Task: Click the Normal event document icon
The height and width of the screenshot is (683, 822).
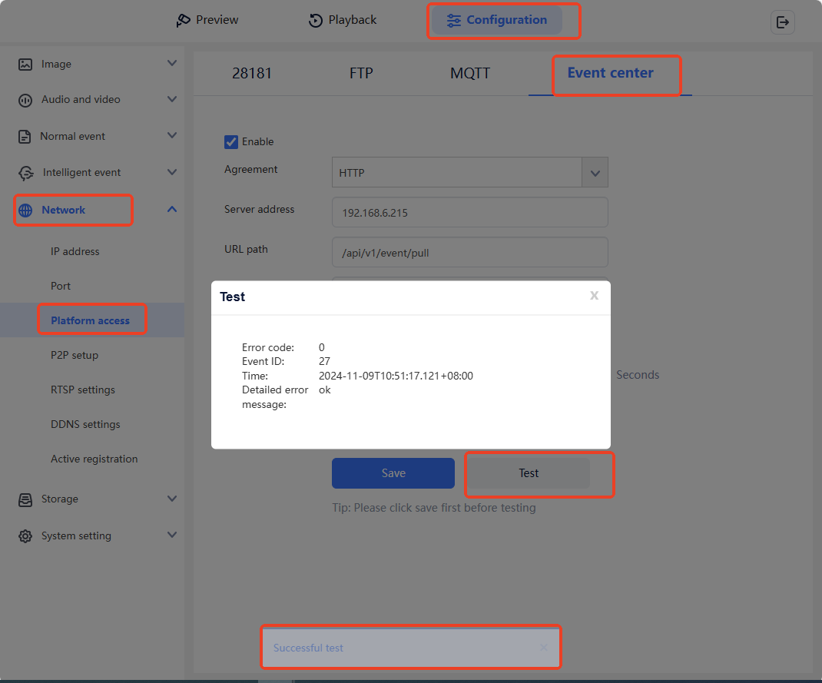Action: tap(25, 137)
